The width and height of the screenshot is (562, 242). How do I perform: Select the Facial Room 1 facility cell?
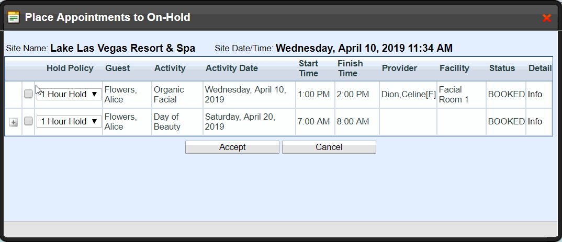(x=462, y=95)
